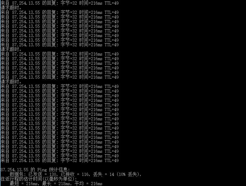This screenshot has height=186, width=246.
Task: Click the 'Ping 统计信息' header line
Action: (x=35, y=170)
